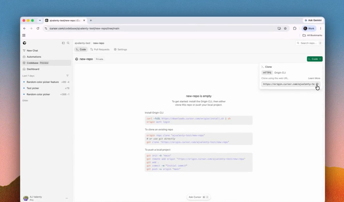Open Random color picker feature chat
This screenshot has height=202, width=344.
[46, 82]
